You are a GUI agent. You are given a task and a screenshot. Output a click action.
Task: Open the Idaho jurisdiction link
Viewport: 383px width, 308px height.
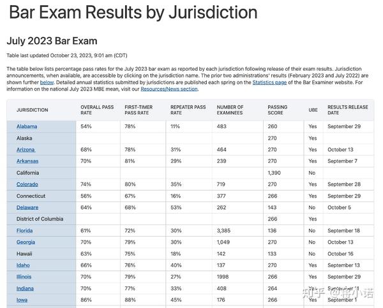[x=23, y=265]
